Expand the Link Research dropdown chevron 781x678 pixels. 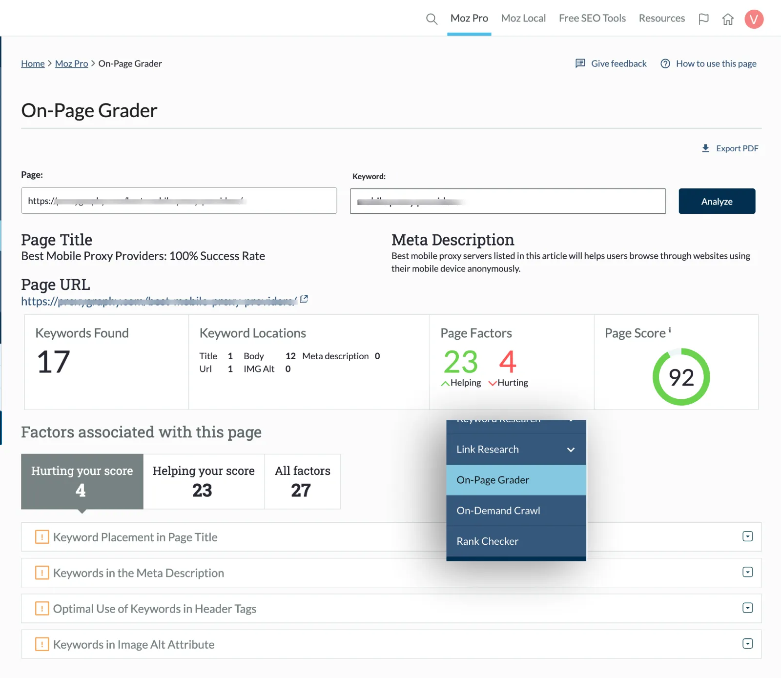[570, 450]
